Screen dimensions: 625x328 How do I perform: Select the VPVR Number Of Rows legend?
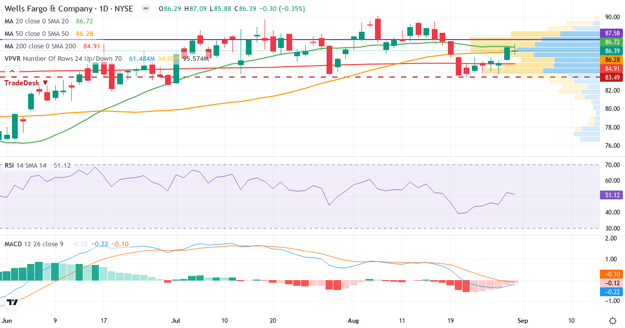(x=63, y=59)
